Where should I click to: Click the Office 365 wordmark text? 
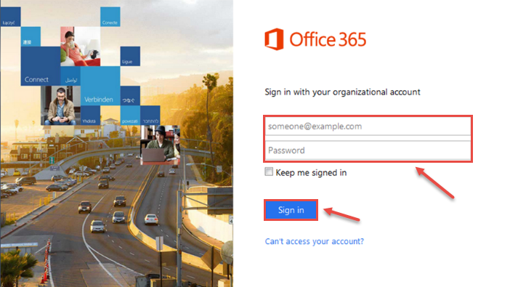[328, 40]
